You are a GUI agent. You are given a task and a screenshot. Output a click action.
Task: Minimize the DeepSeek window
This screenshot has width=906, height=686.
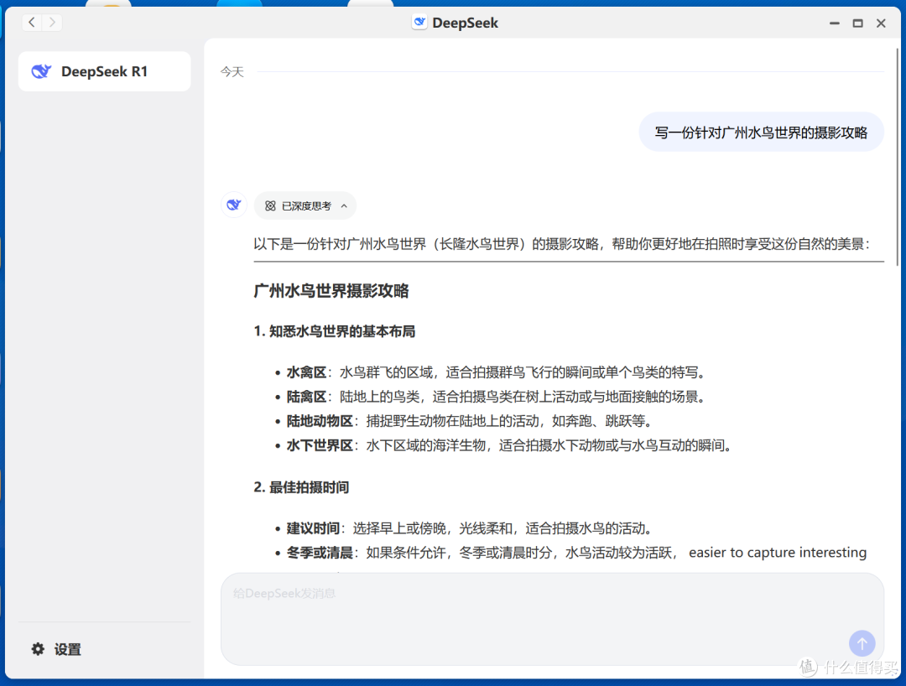[x=835, y=23]
